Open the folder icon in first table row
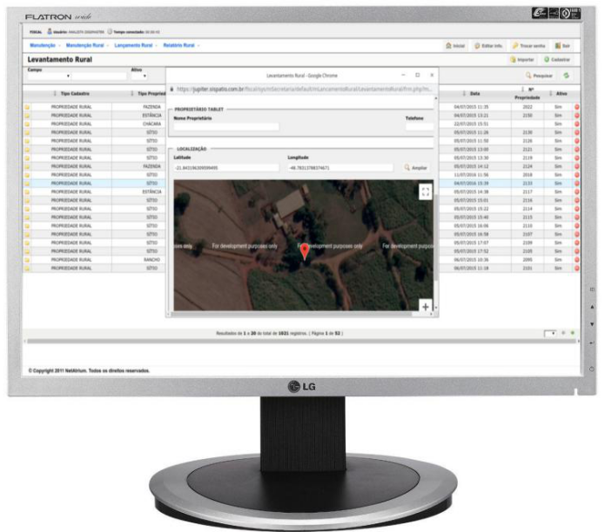 (27, 107)
